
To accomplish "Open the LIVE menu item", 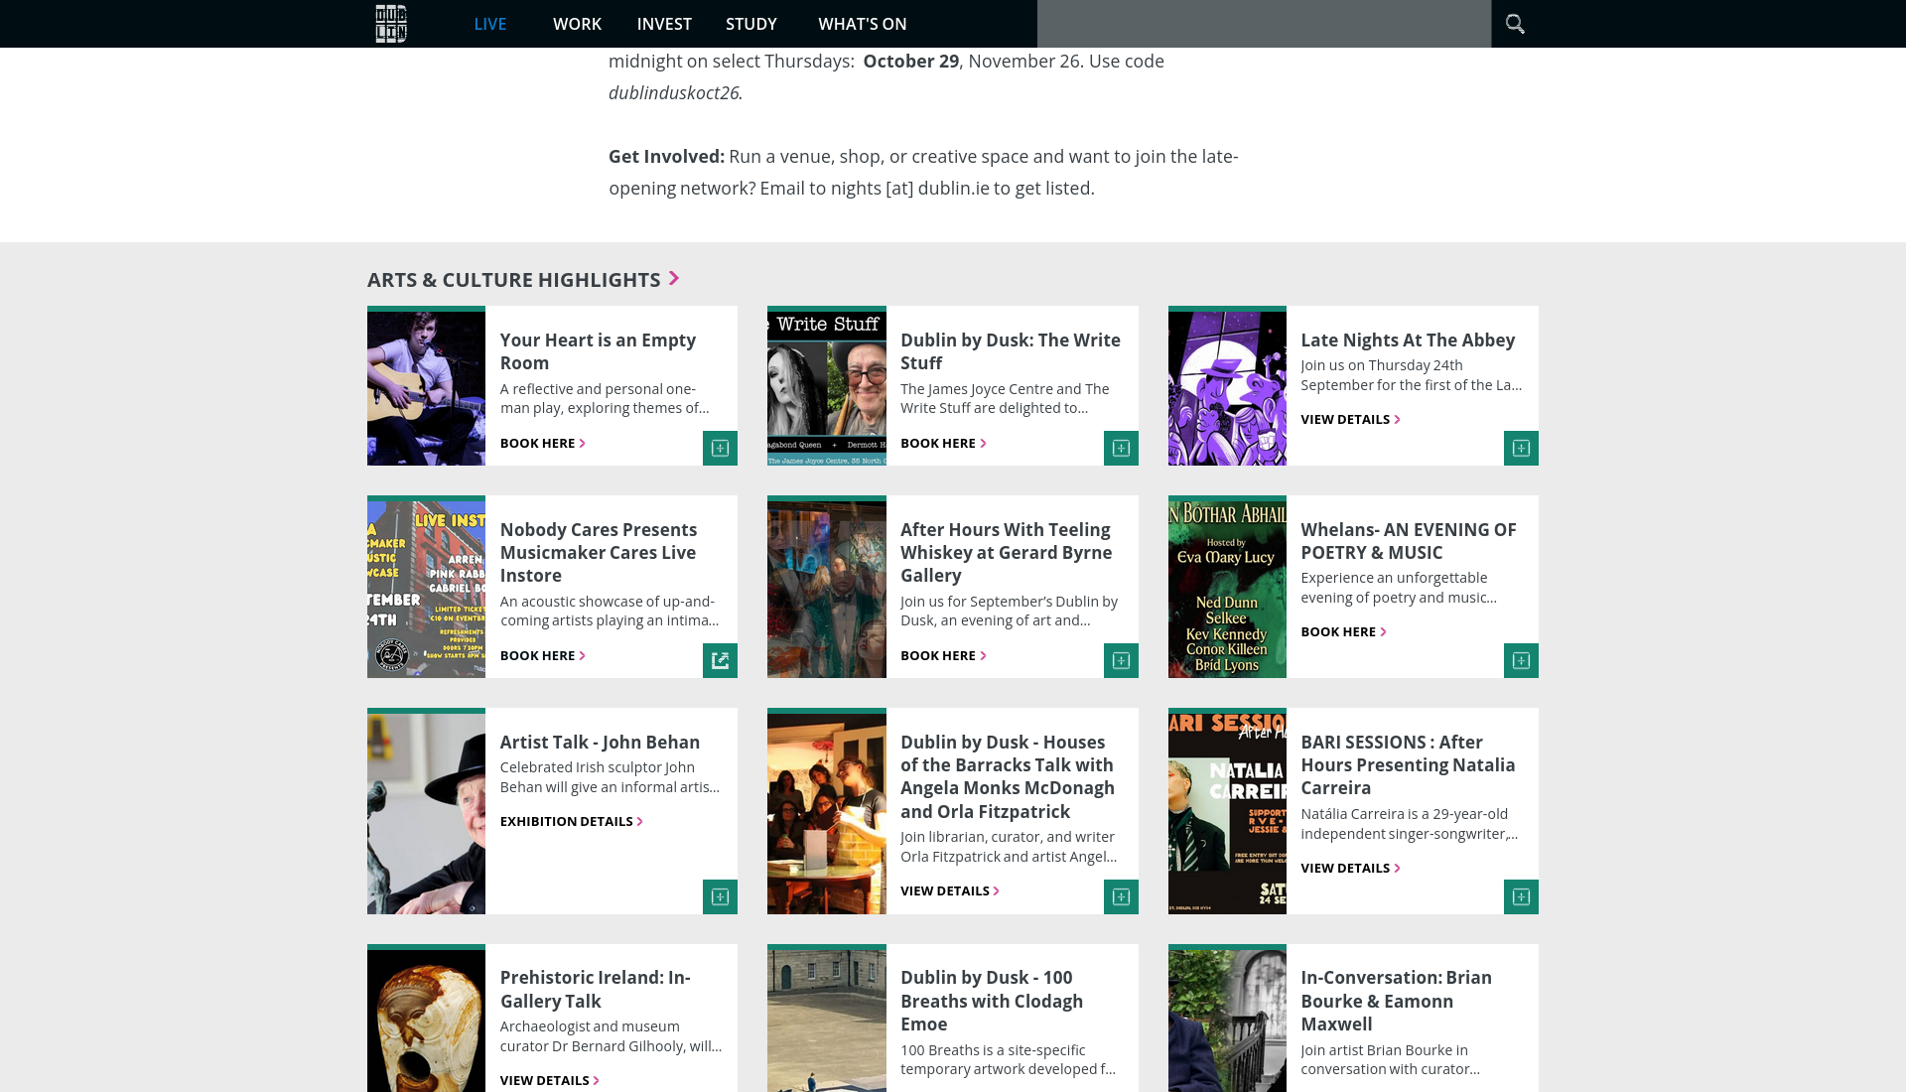I will [x=490, y=24].
